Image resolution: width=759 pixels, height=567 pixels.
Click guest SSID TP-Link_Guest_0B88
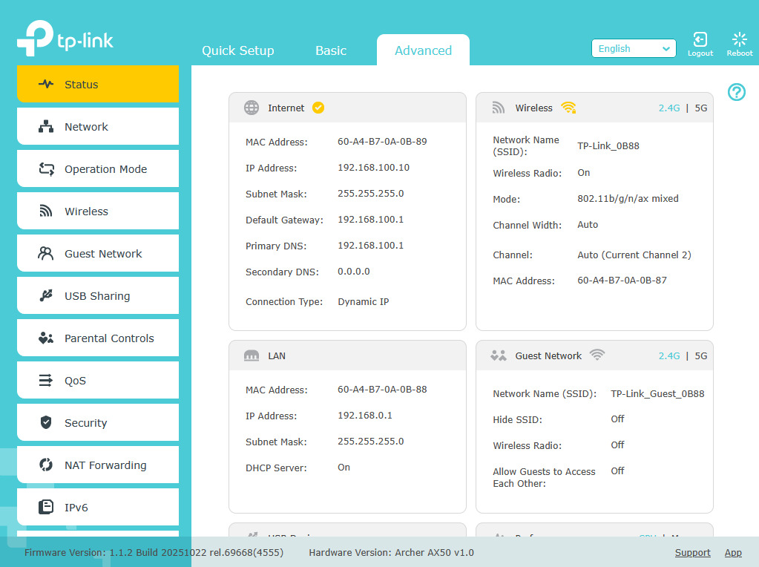coord(657,393)
